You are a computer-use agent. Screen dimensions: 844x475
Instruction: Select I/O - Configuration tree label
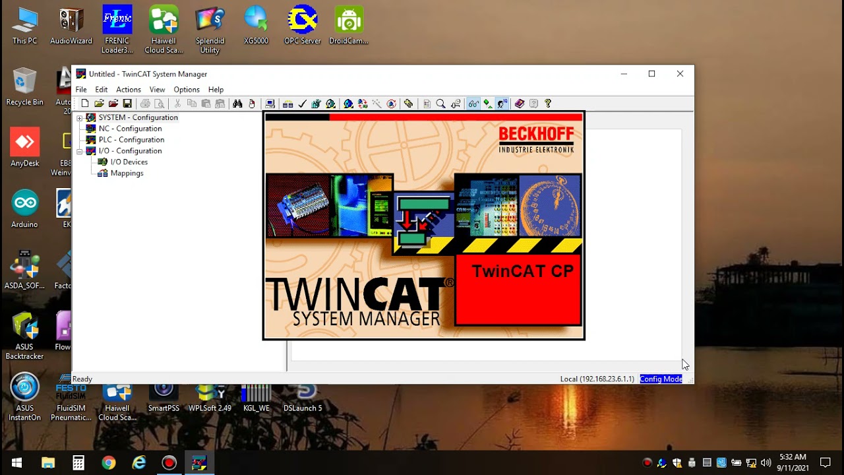click(x=130, y=151)
